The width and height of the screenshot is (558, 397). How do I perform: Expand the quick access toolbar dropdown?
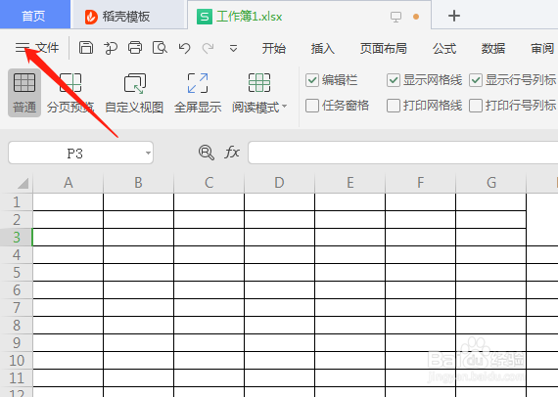pos(233,48)
